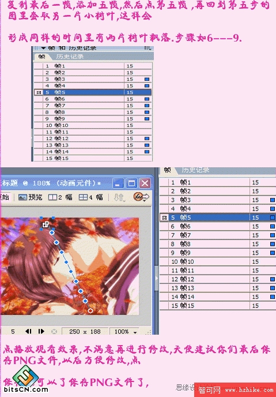Switch to the 帧 tab in the lower panel
Screen dimensions: 276x397
[x=167, y=170]
